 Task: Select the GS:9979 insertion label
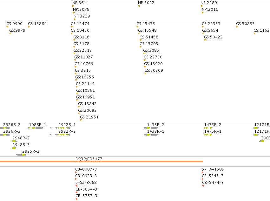pyautogui.click(x=17, y=30)
